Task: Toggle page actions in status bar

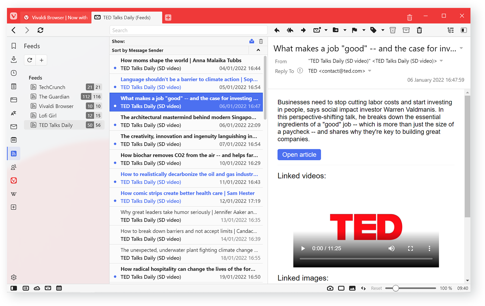Action: point(363,288)
